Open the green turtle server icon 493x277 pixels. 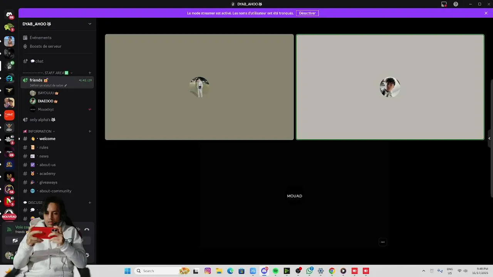[x=9, y=27]
